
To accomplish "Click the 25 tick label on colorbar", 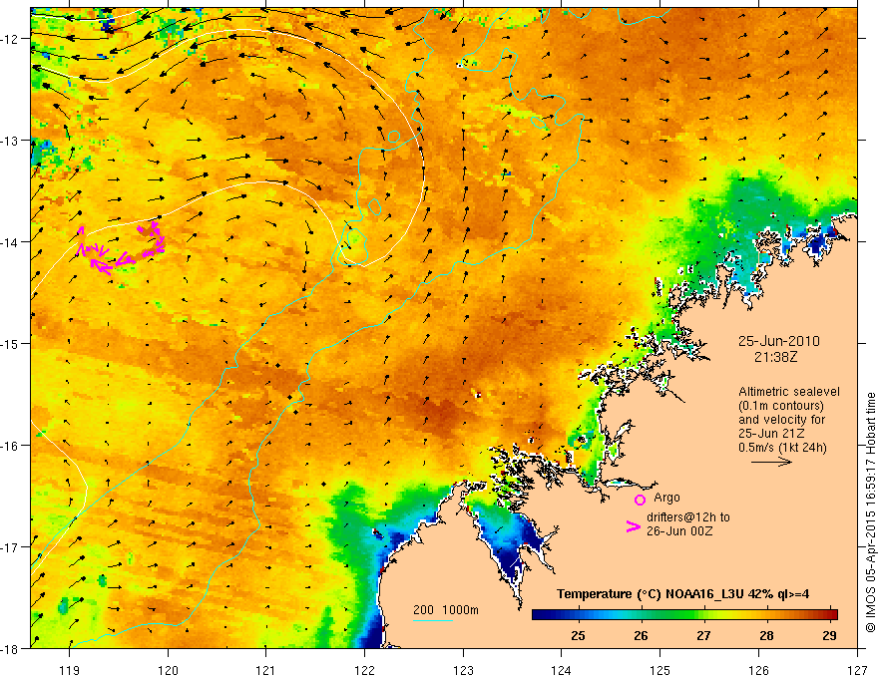I will 579,635.
